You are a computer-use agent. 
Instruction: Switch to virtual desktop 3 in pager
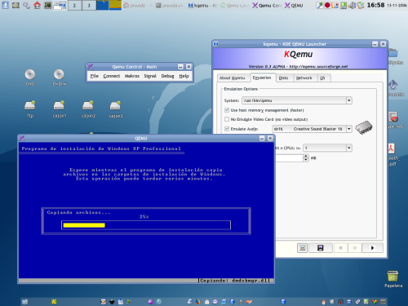tap(89, 5)
